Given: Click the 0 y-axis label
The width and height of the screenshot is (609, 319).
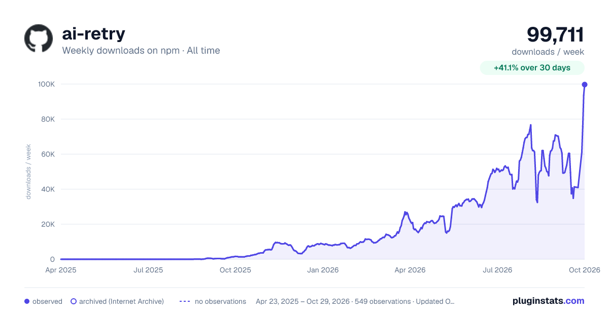Looking at the screenshot, I should (52, 259).
